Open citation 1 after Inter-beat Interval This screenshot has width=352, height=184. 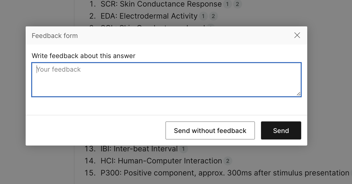click(x=183, y=149)
